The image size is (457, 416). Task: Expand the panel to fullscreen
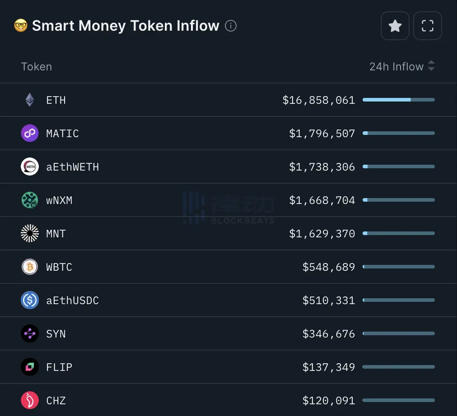click(x=427, y=26)
